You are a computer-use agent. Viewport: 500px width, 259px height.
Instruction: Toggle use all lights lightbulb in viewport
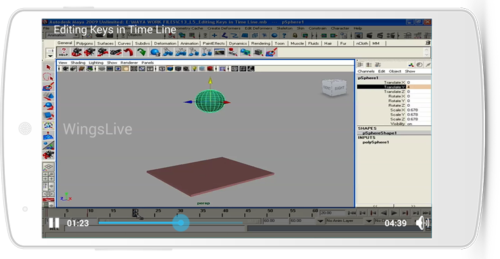tap(194, 69)
